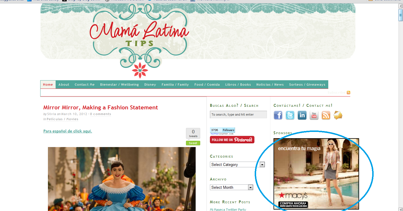Open the LinkedIn icon
The height and width of the screenshot is (211, 403).
tap(302, 115)
